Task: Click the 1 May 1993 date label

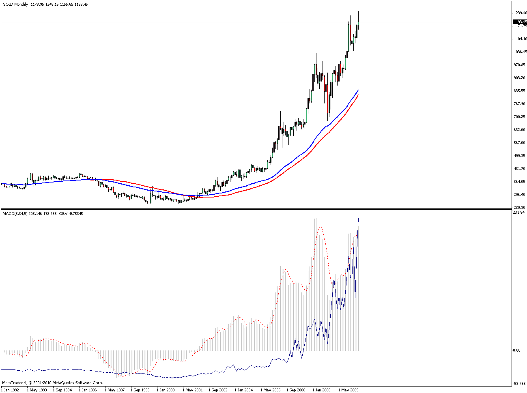Action: [37, 390]
